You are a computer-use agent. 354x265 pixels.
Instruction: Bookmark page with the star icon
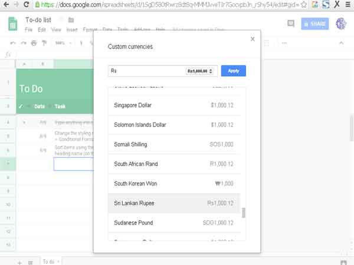tap(304, 5)
